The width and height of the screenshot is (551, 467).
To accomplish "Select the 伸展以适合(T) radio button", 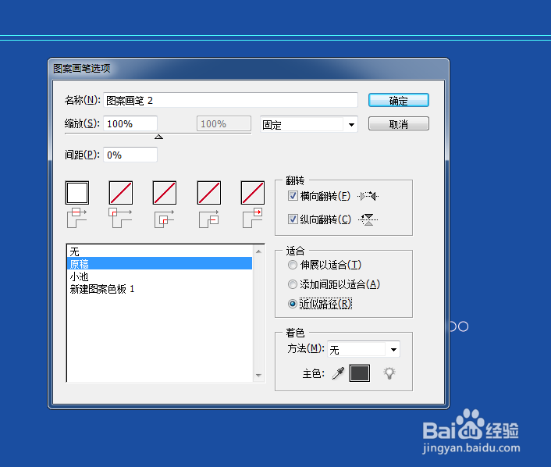I will 293,265.
